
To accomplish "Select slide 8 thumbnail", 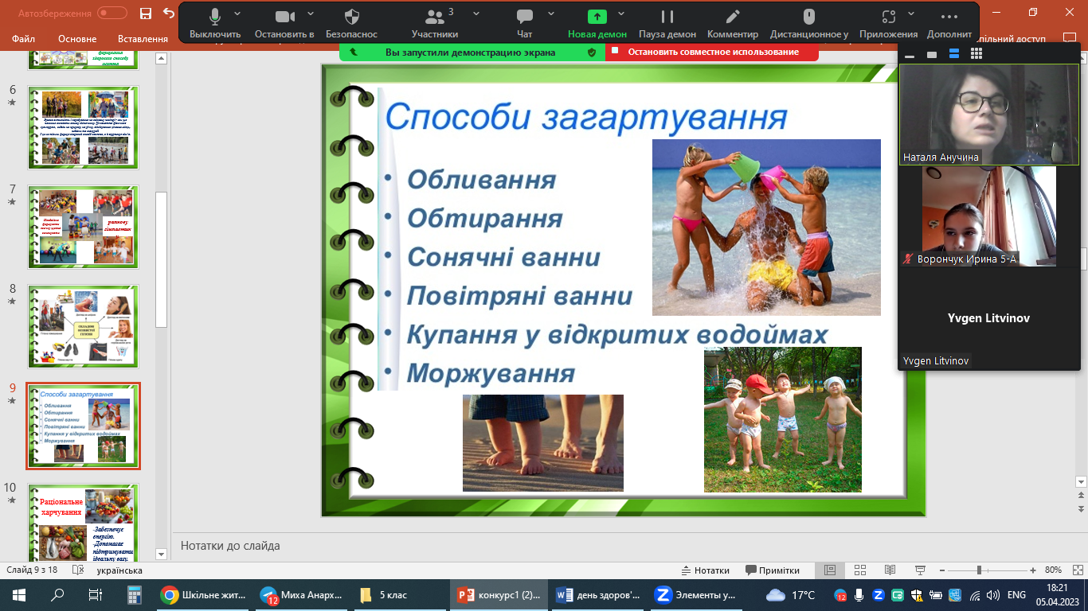I will (x=84, y=326).
